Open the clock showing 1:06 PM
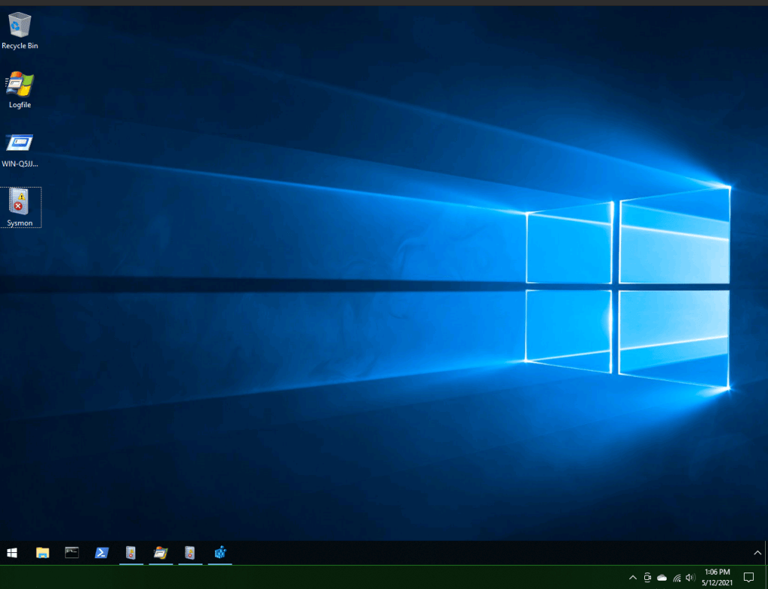 pyautogui.click(x=717, y=577)
